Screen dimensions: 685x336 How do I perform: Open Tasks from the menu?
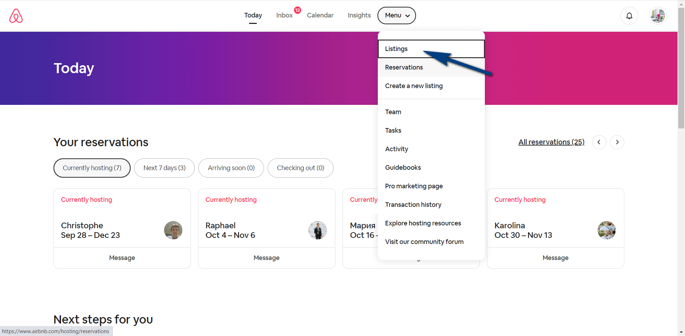pos(431,131)
